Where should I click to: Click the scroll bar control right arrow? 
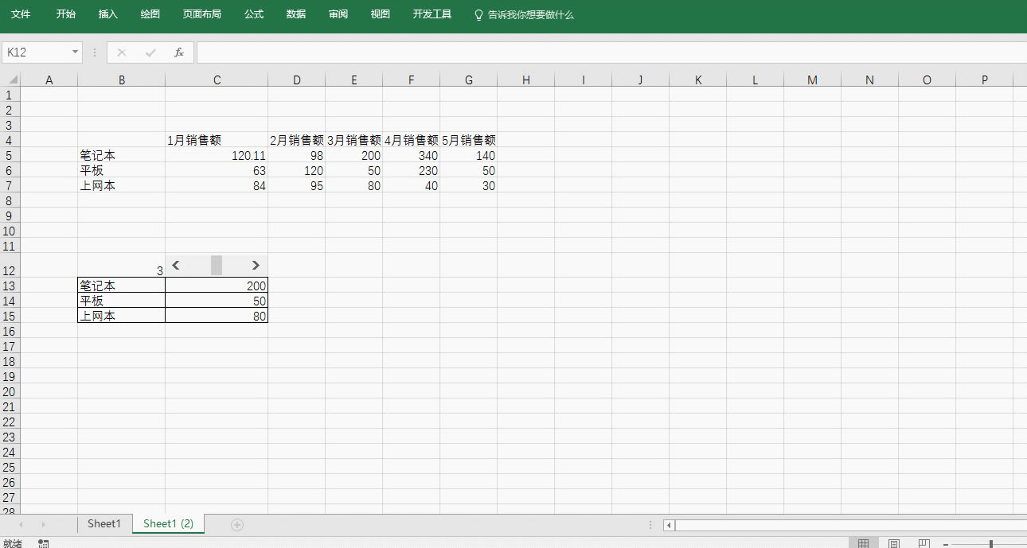coord(256,266)
